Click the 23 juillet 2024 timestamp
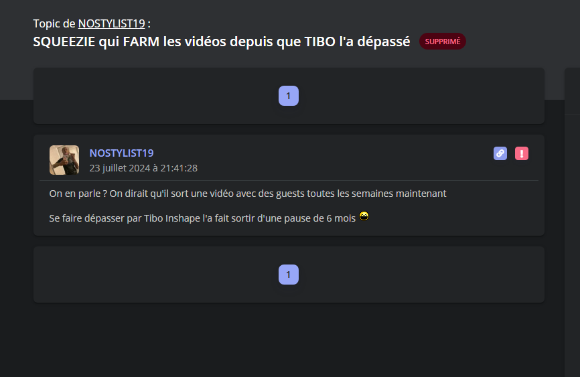 [x=143, y=168]
